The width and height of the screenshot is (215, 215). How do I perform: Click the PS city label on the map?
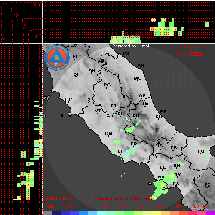(x=126, y=54)
